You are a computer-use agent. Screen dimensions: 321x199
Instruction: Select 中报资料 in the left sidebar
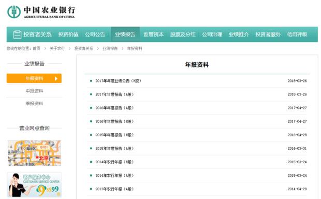tap(34, 91)
